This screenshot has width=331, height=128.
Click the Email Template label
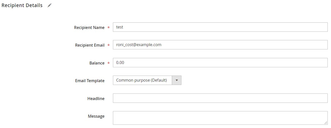tap(90, 81)
